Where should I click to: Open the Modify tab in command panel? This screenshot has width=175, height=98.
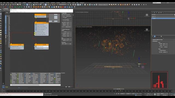click(x=154, y=13)
